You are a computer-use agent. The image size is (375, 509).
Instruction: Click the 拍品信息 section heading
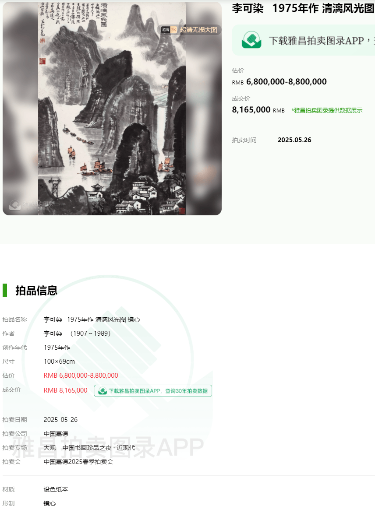tap(36, 290)
